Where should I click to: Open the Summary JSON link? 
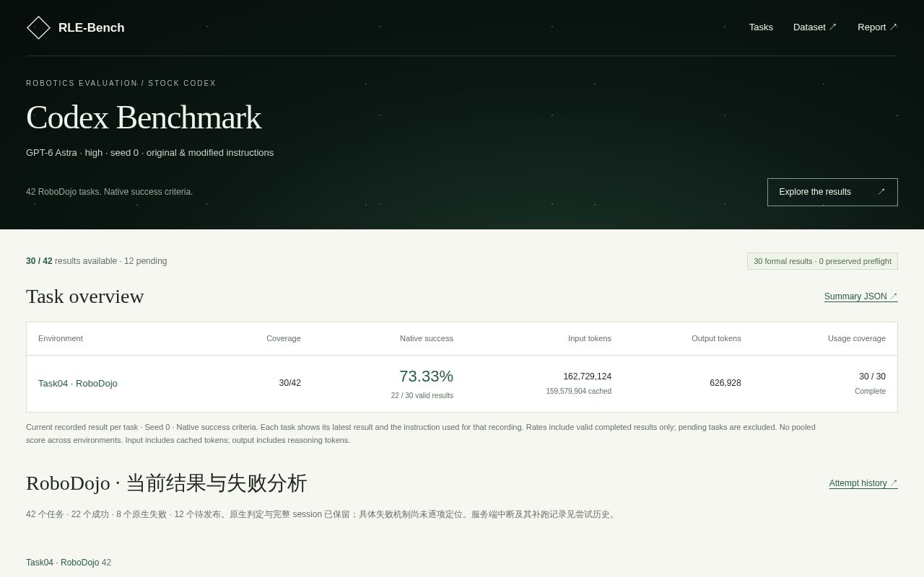860,296
